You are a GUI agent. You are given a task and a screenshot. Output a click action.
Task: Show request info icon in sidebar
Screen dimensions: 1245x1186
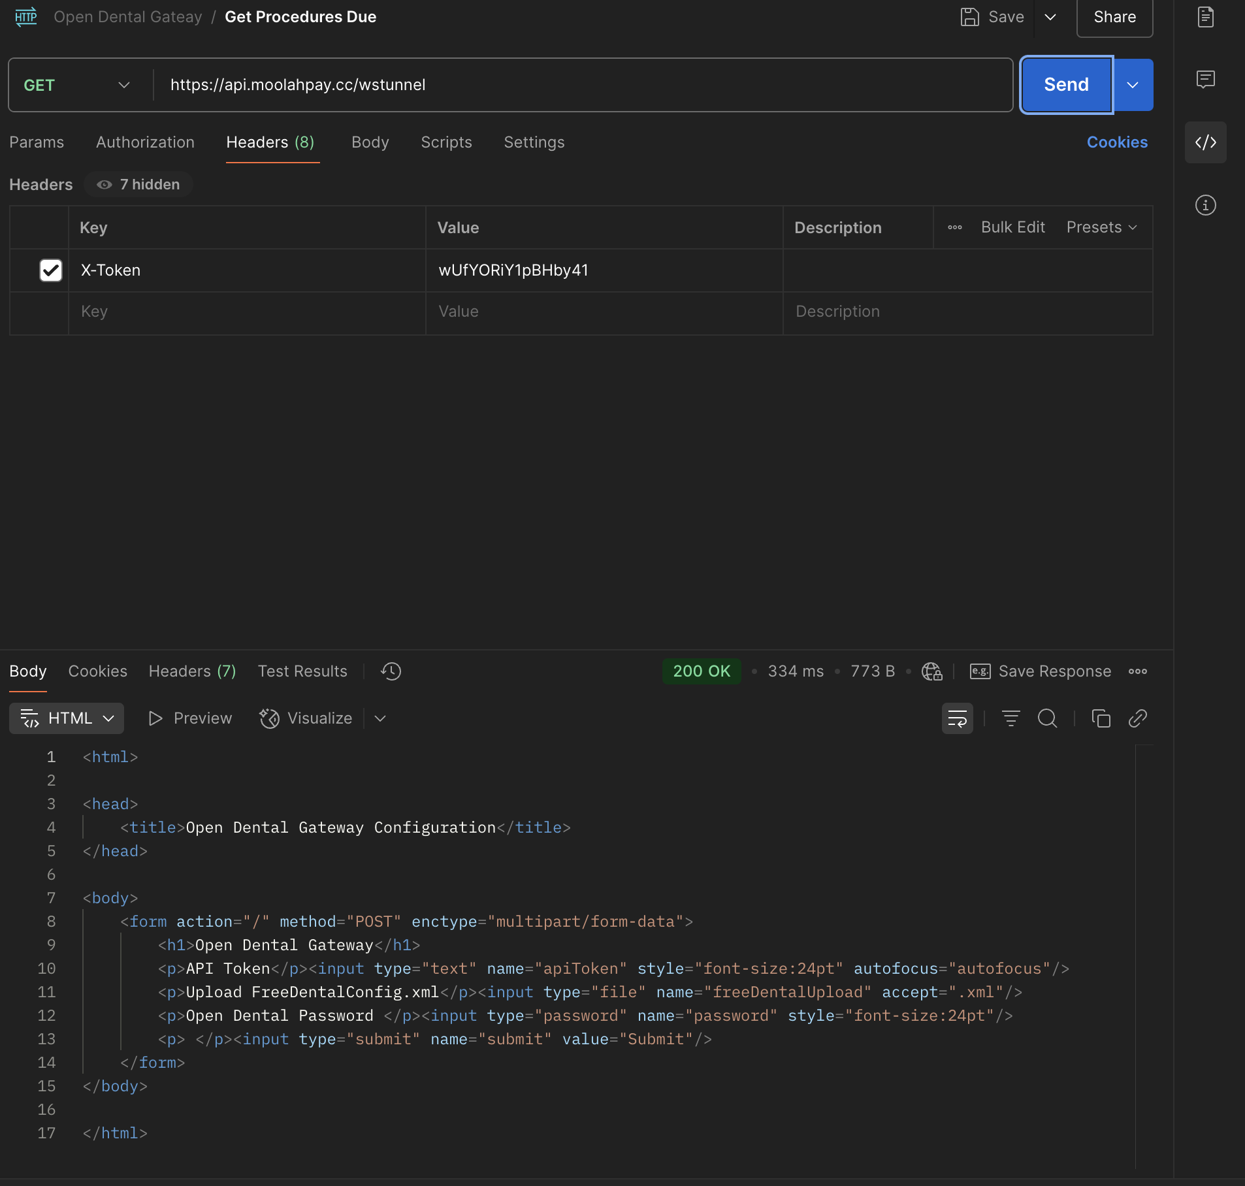1205,205
